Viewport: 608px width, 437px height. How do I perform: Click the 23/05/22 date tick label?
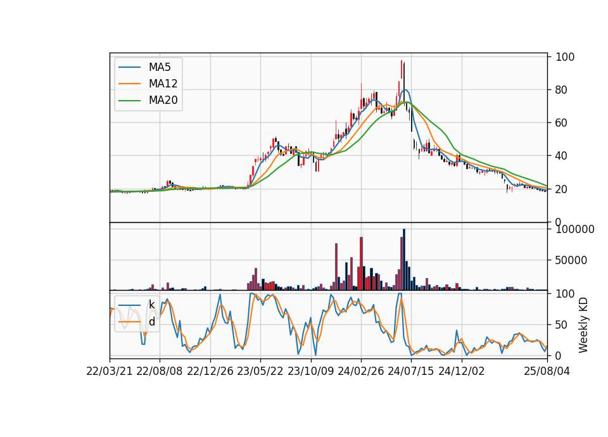click(260, 371)
